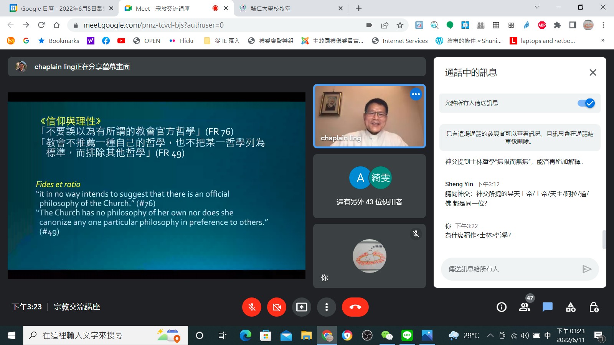Hang up with the red leave call button
This screenshot has width=614, height=345.
[355, 307]
